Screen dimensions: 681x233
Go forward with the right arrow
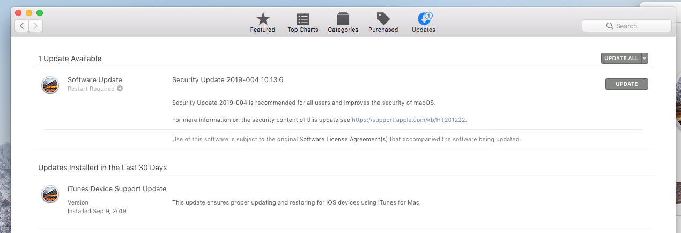click(x=35, y=26)
